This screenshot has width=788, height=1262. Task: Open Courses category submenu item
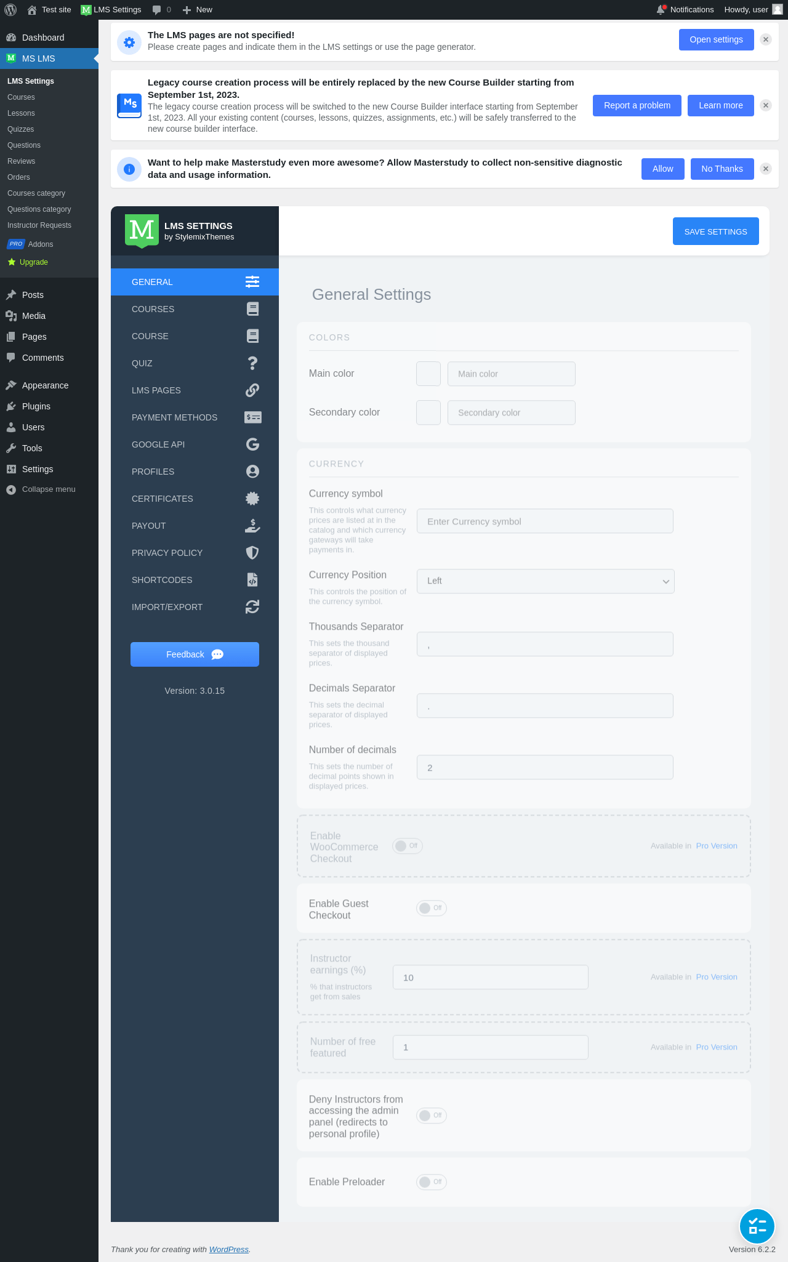36,193
